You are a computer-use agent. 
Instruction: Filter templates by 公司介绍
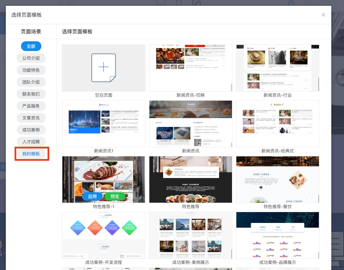pyautogui.click(x=31, y=58)
